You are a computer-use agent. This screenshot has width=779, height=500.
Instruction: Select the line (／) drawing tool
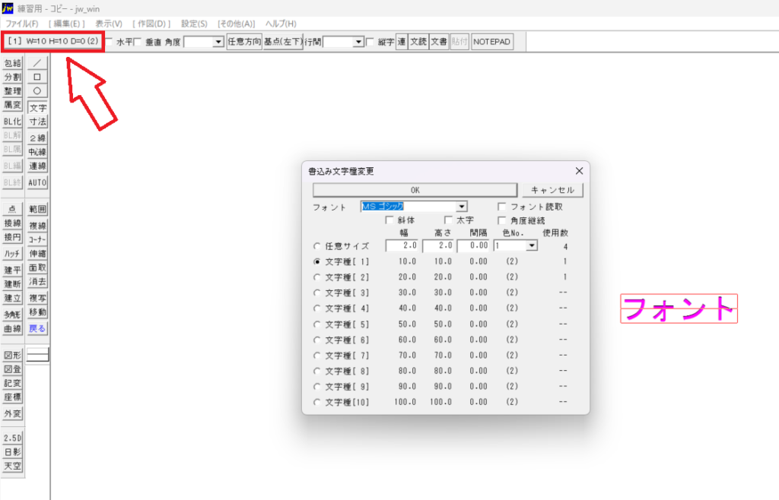point(37,63)
